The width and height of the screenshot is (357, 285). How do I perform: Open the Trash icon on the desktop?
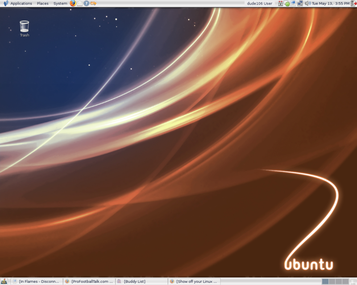[25, 28]
